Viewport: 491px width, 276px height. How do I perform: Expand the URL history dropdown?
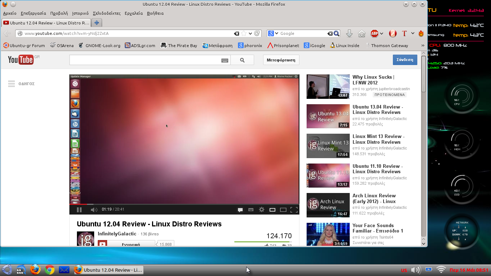(x=251, y=33)
